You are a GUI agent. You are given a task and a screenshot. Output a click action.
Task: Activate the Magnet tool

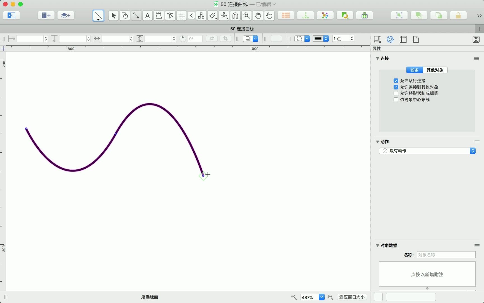[235, 16]
